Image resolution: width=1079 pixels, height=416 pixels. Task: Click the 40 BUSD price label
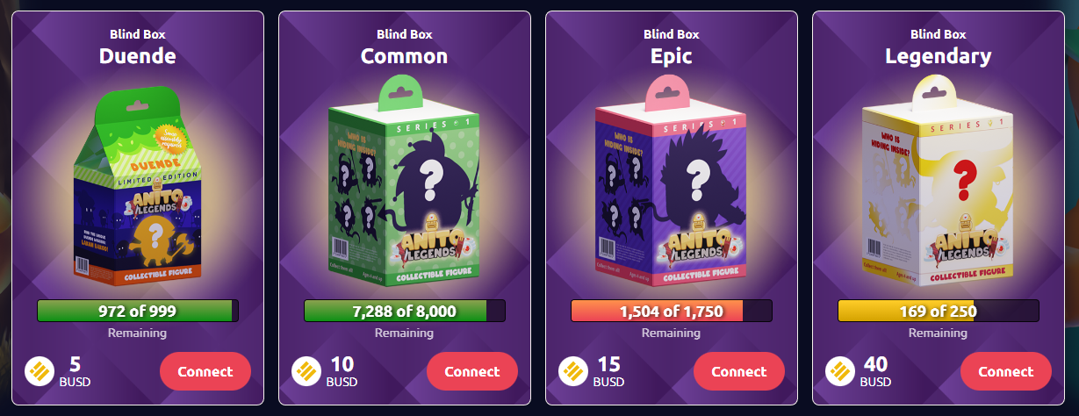(876, 371)
